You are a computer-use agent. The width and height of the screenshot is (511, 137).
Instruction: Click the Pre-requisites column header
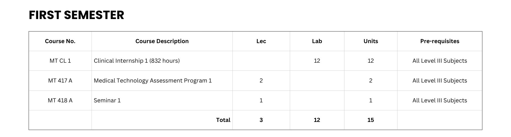(x=440, y=41)
